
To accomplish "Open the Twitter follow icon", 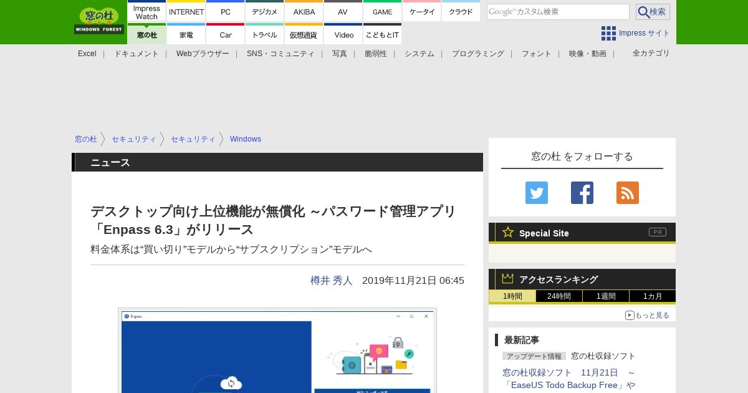I will [x=537, y=193].
